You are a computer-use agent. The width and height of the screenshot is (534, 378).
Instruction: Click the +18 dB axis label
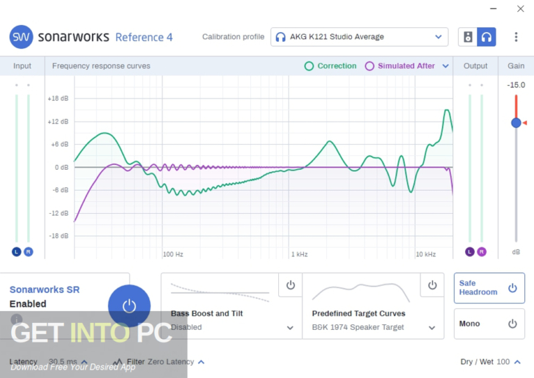coord(58,99)
